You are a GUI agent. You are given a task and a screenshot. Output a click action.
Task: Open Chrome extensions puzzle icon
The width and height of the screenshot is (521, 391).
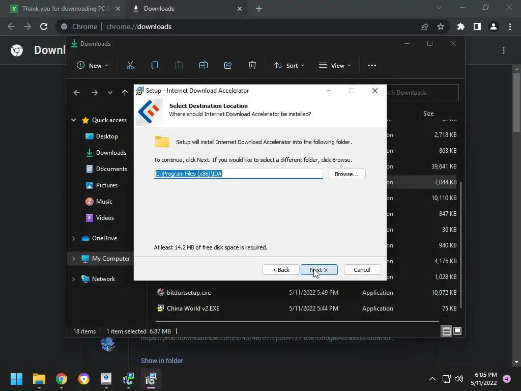(461, 26)
